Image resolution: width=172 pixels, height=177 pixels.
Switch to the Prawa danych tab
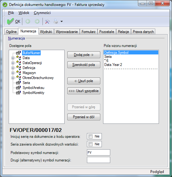click(x=143, y=32)
